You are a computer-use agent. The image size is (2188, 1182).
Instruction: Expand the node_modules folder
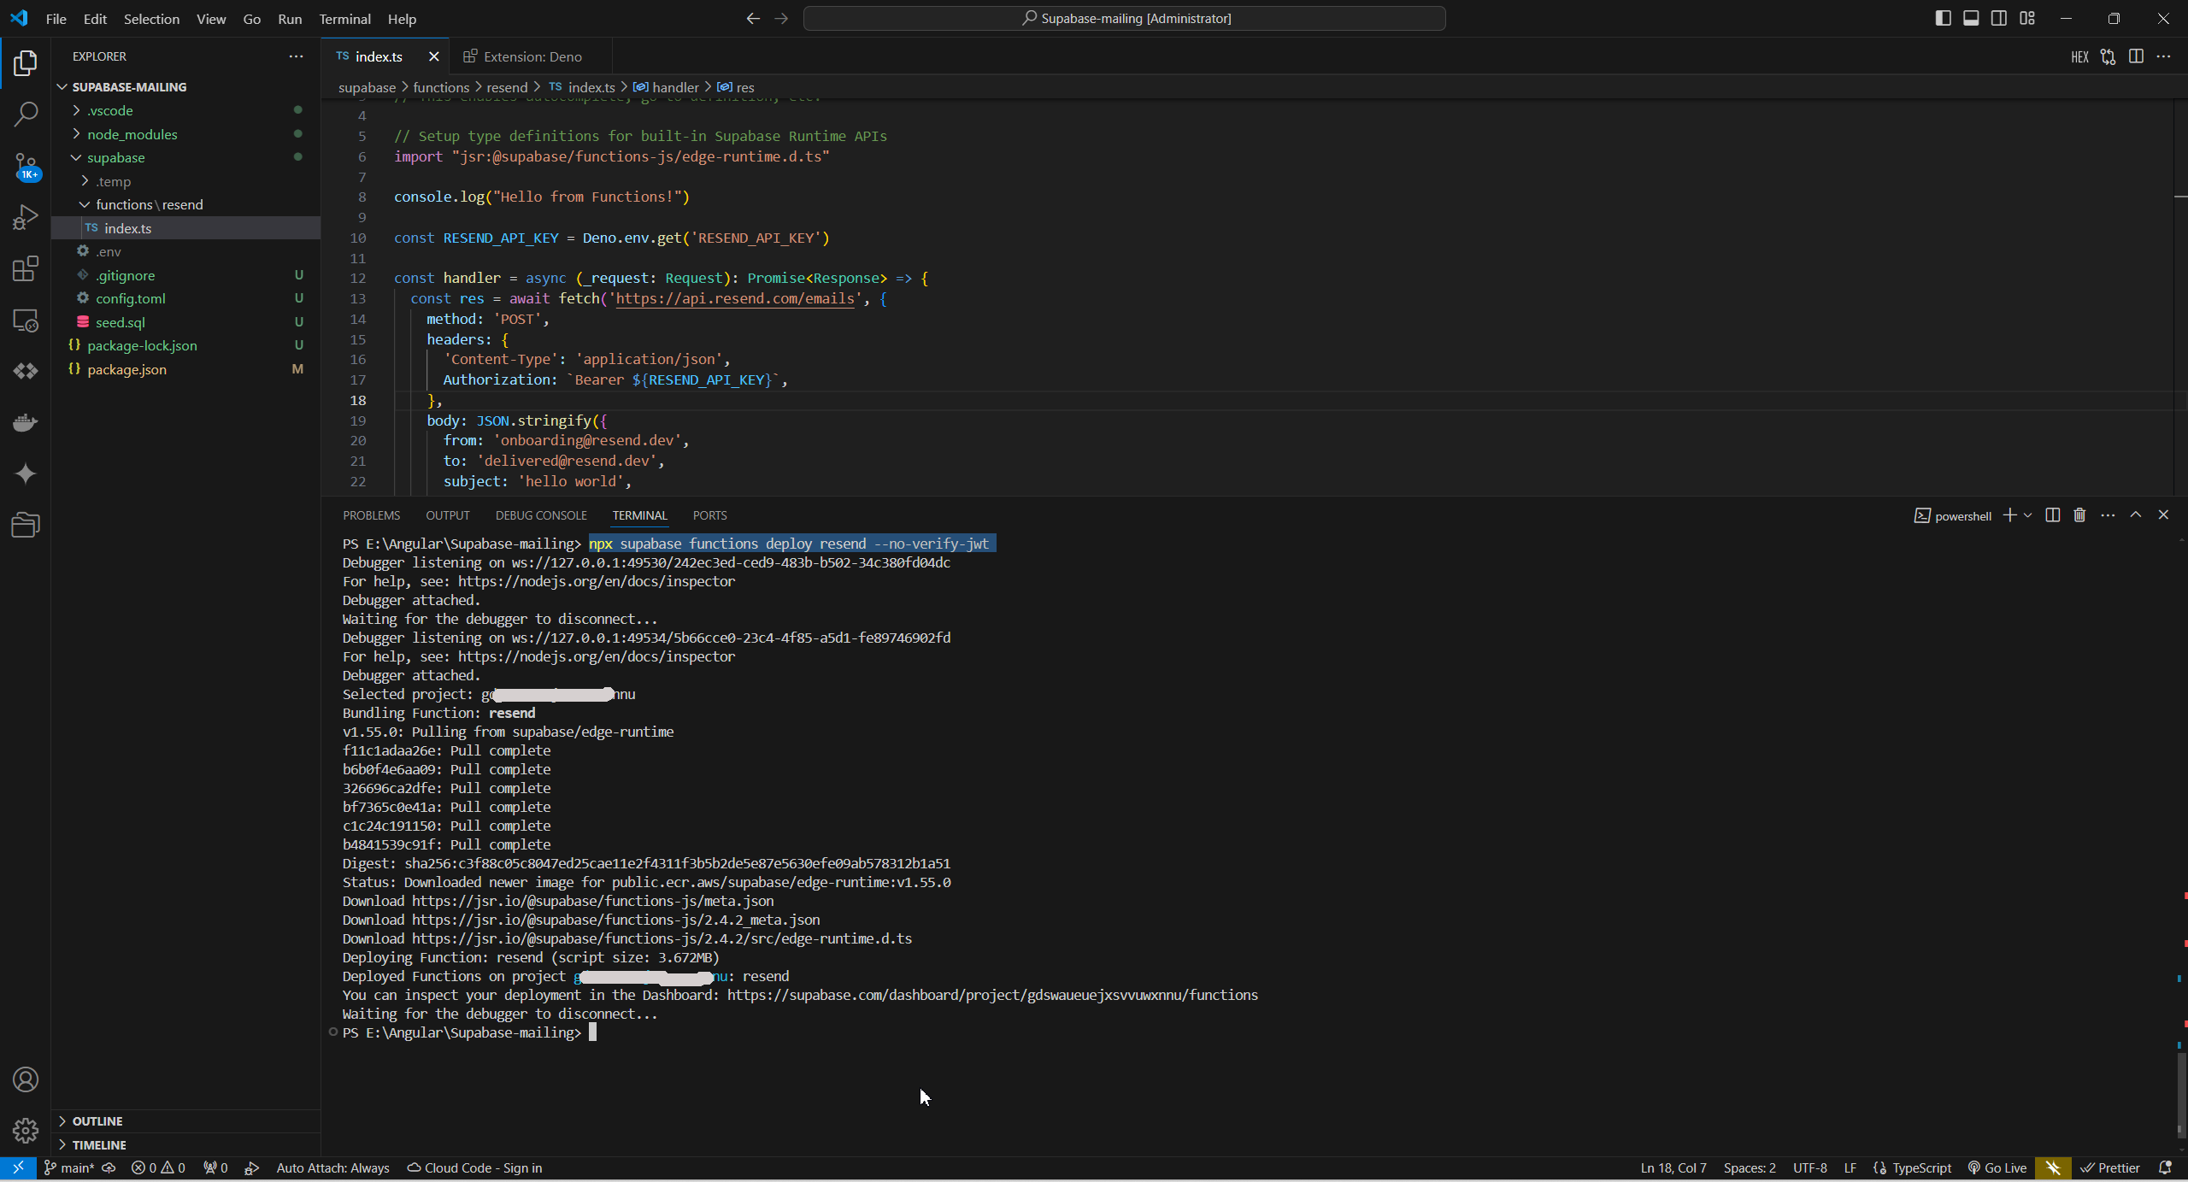tap(132, 134)
